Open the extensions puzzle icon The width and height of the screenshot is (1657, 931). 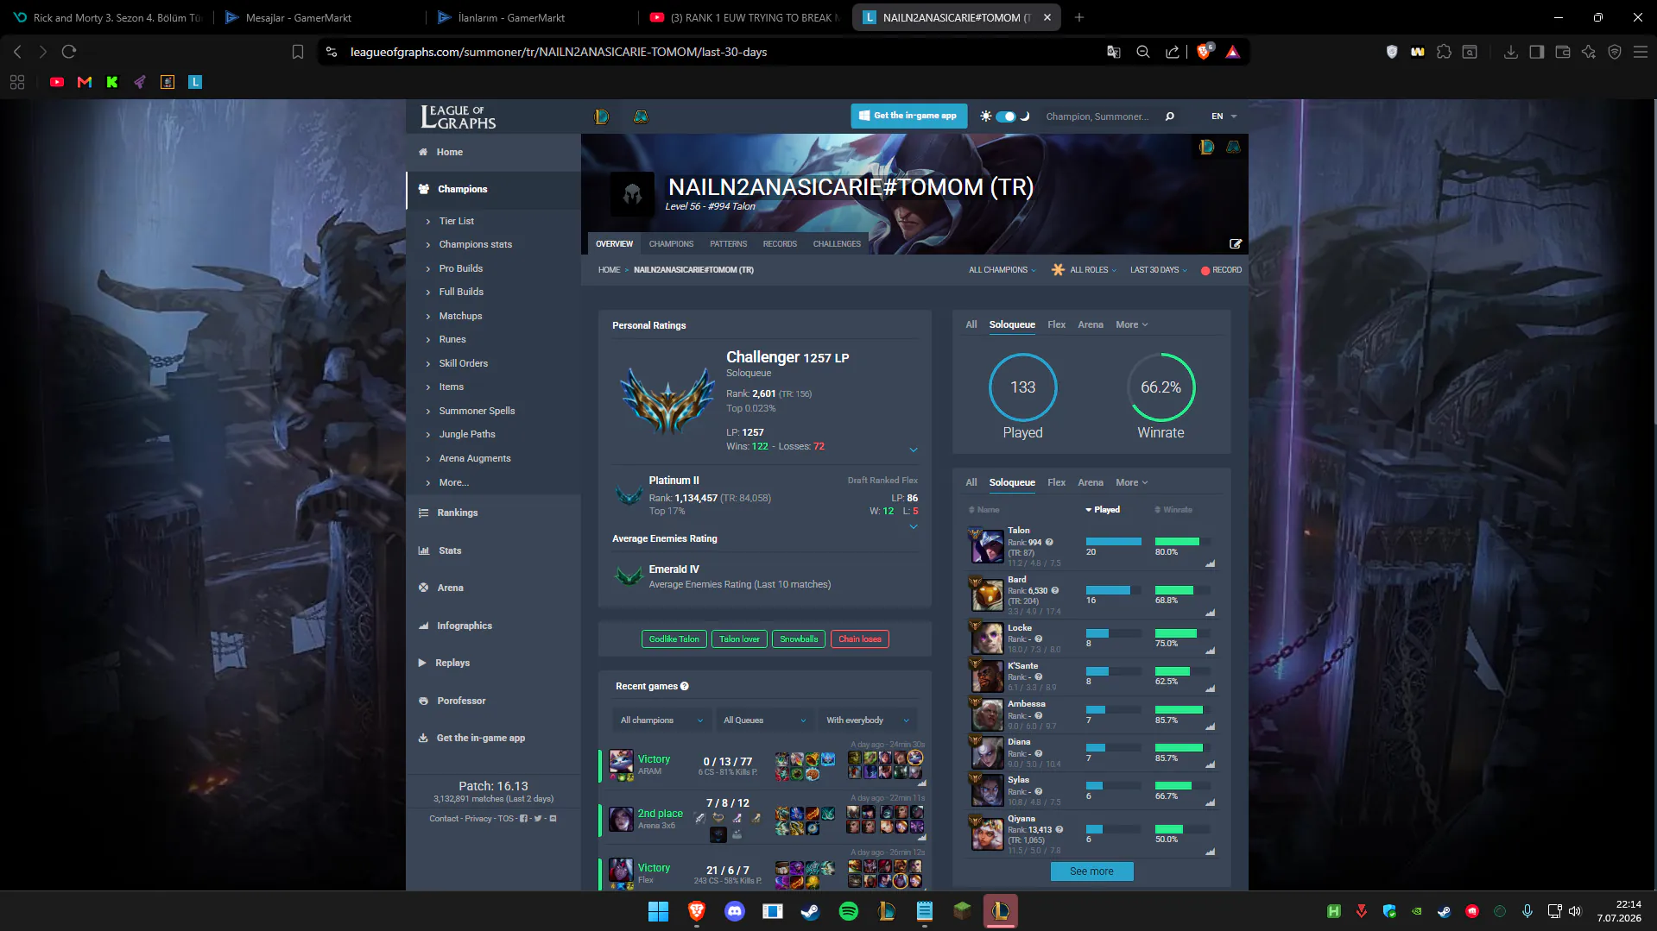[1444, 52]
